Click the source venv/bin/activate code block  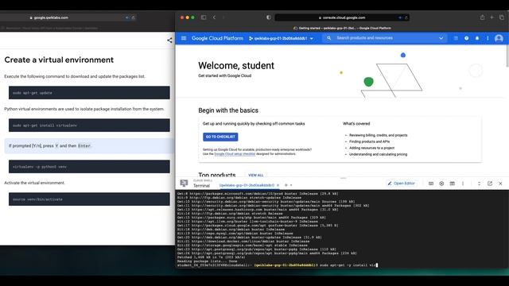click(x=89, y=199)
